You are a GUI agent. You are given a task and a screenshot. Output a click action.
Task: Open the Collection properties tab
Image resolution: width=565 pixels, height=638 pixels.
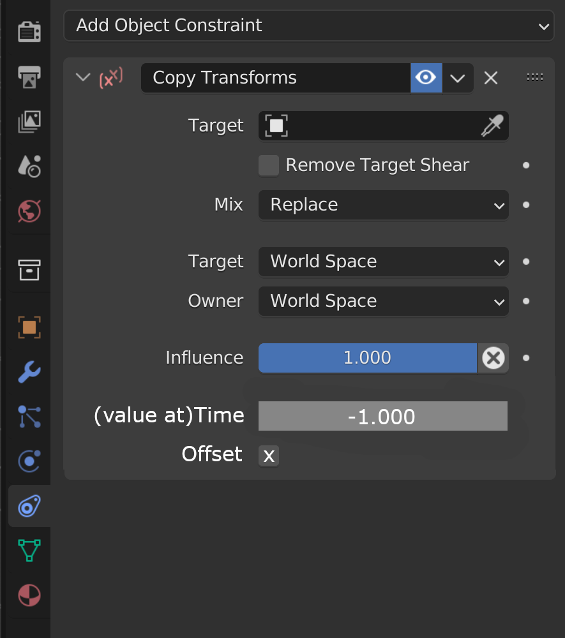tap(29, 270)
